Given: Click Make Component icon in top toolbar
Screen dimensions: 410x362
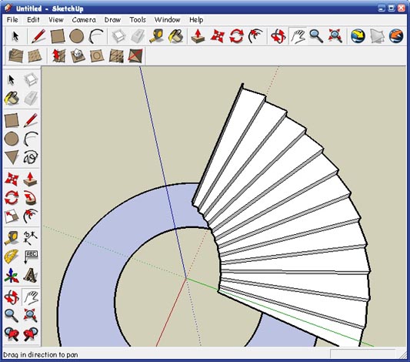Looking at the screenshot, I should (118, 36).
